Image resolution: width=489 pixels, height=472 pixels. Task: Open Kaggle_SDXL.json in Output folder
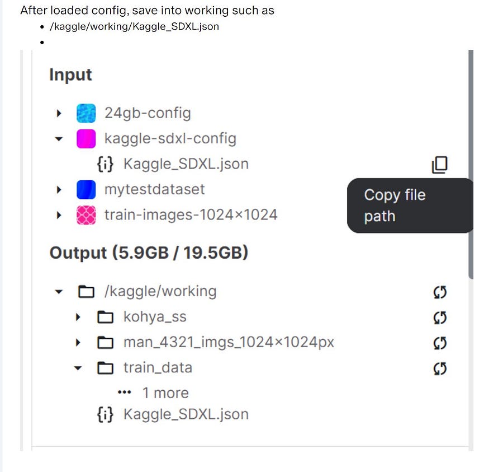tap(186, 414)
